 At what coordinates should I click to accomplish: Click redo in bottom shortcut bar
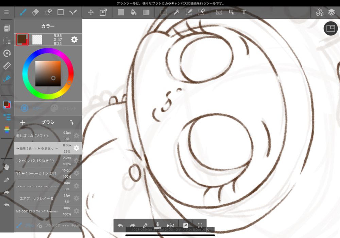[x=133, y=225]
